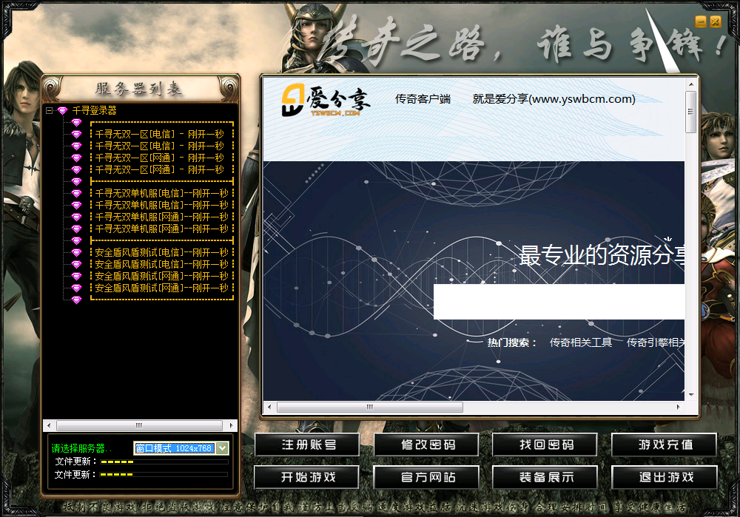This screenshot has height=517, width=740.
Task: Minimize the launcher with the yellow minimize icon
Action: [x=701, y=22]
